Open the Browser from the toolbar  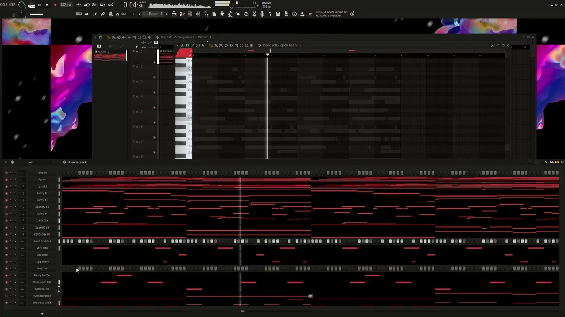point(206,14)
